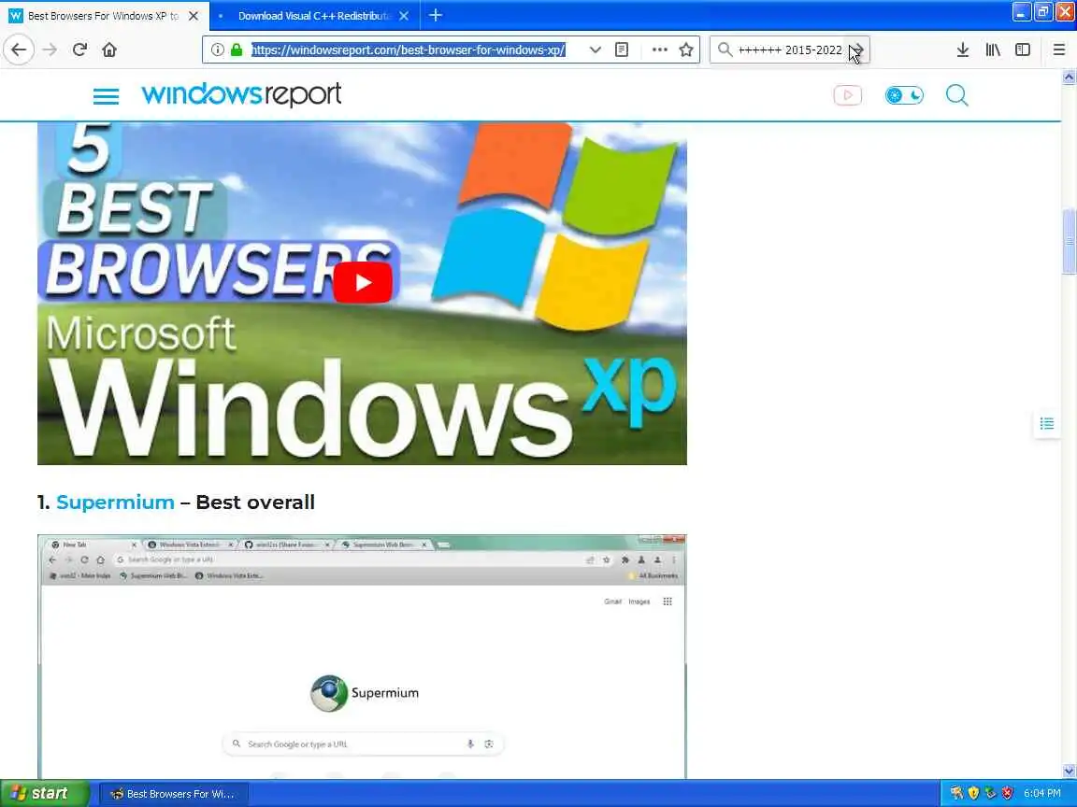This screenshot has width=1077, height=807.
Task: Open the Firefox hamburger menu
Action: (x=1058, y=50)
